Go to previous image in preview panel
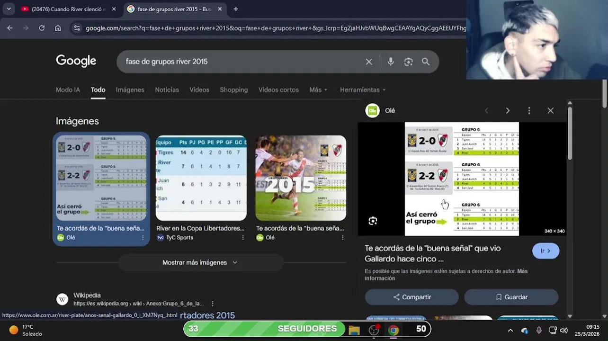The image size is (608, 341). [x=486, y=110]
